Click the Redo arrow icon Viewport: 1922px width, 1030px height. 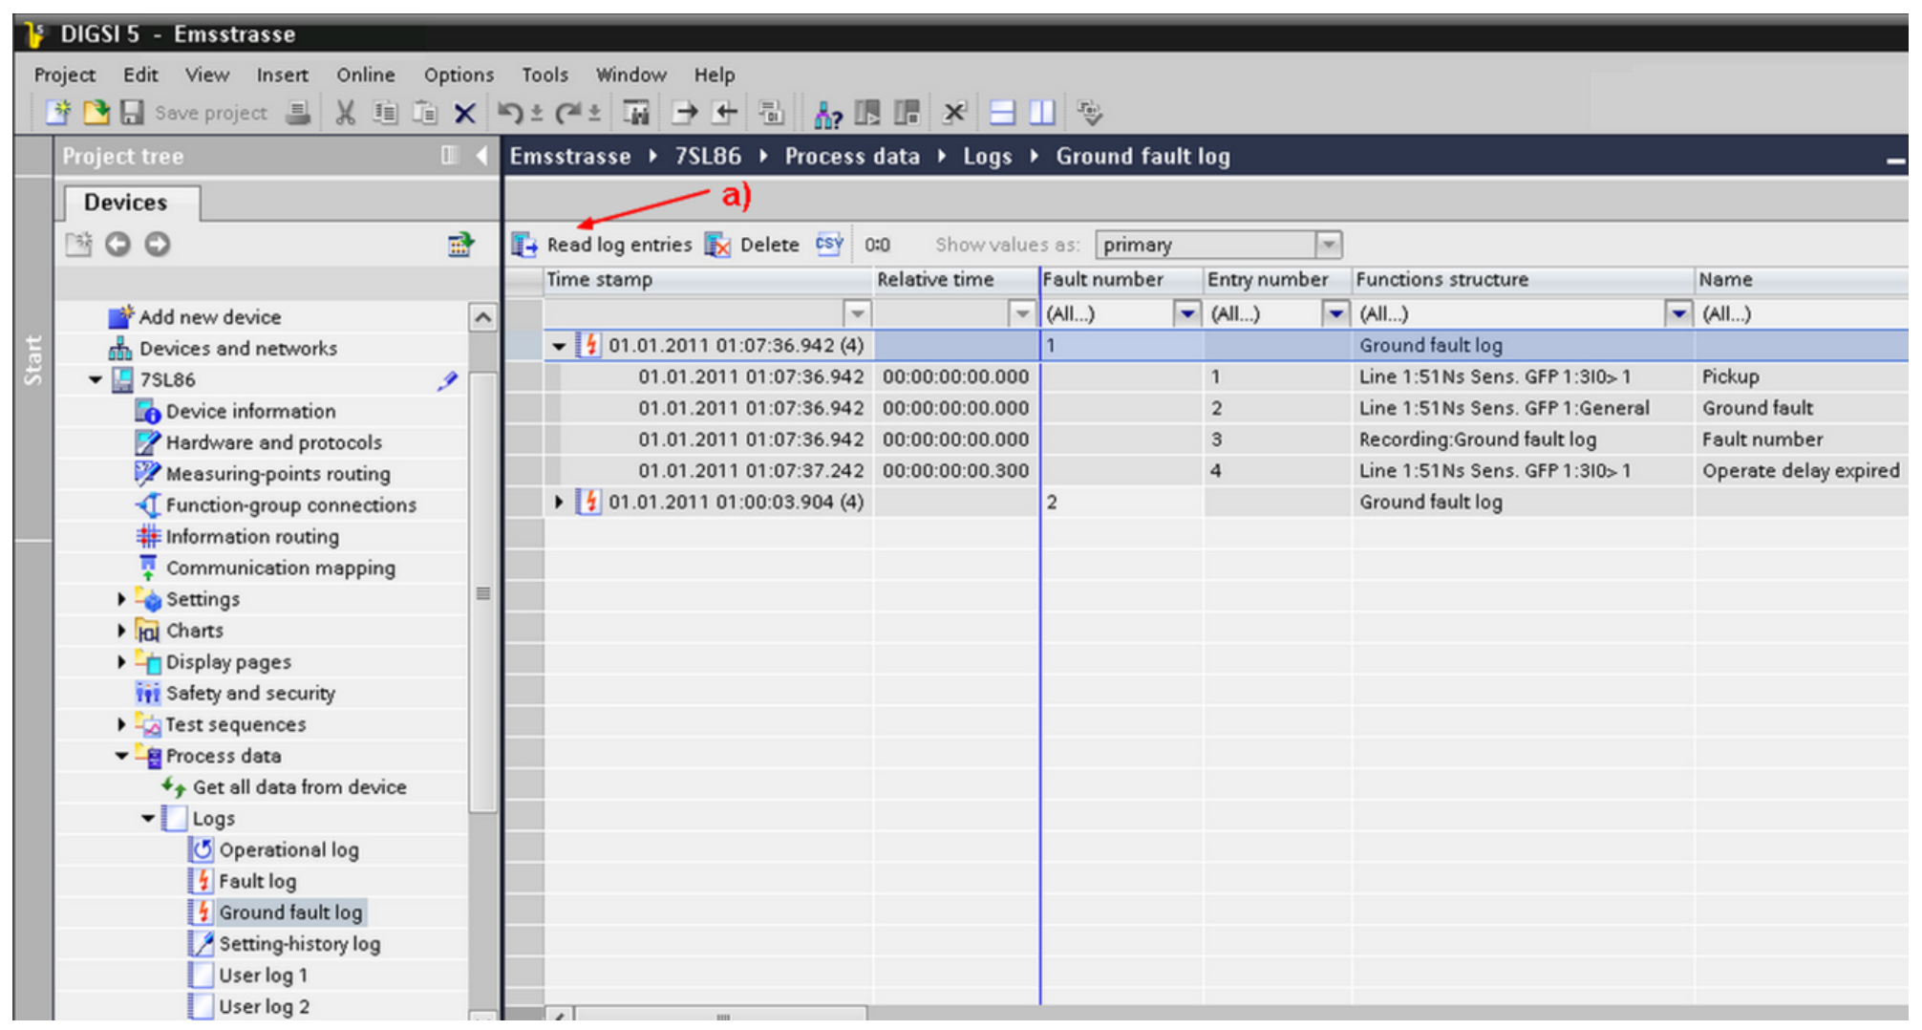tap(568, 113)
